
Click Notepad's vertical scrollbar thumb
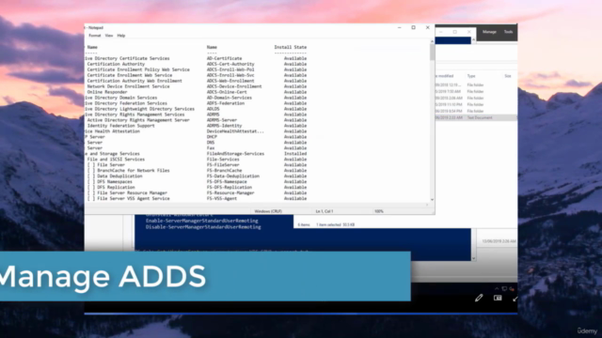click(x=433, y=53)
